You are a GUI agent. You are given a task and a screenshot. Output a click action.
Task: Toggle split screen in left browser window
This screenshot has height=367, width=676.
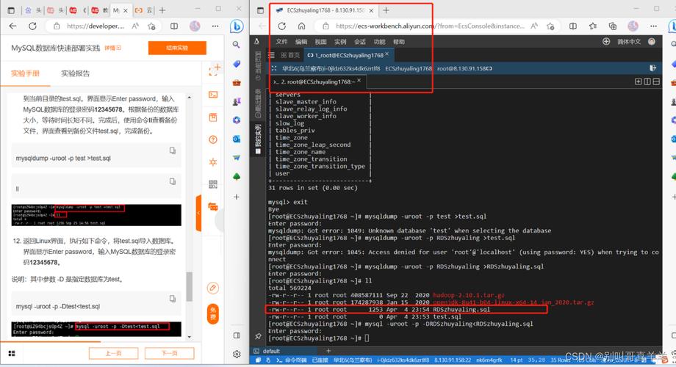pyautogui.click(x=174, y=26)
